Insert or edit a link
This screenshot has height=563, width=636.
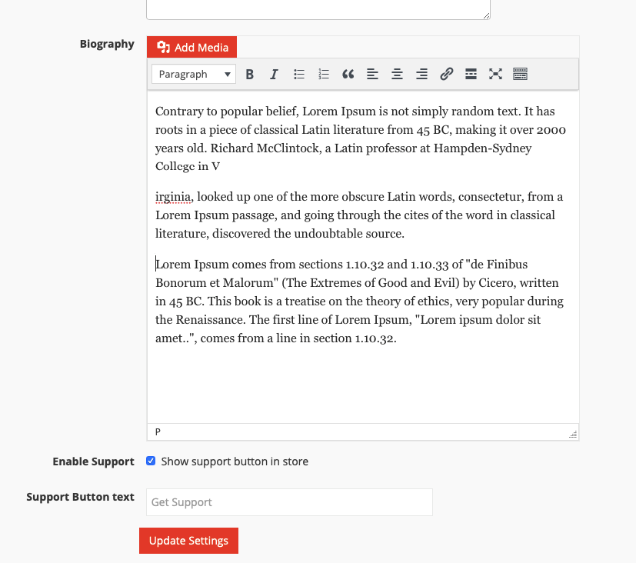click(446, 75)
